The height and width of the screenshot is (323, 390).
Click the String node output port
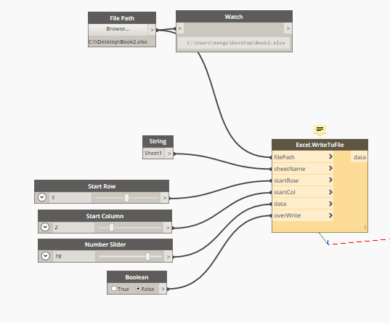tap(169, 153)
